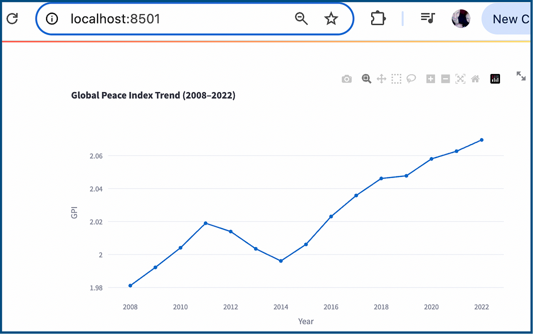Viewport: 533px width, 334px height.
Task: Click the 2014 low data point
Action: 281,261
